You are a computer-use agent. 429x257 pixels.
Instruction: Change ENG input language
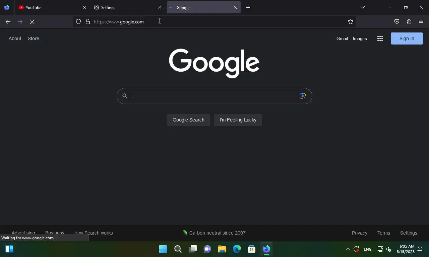(368, 249)
